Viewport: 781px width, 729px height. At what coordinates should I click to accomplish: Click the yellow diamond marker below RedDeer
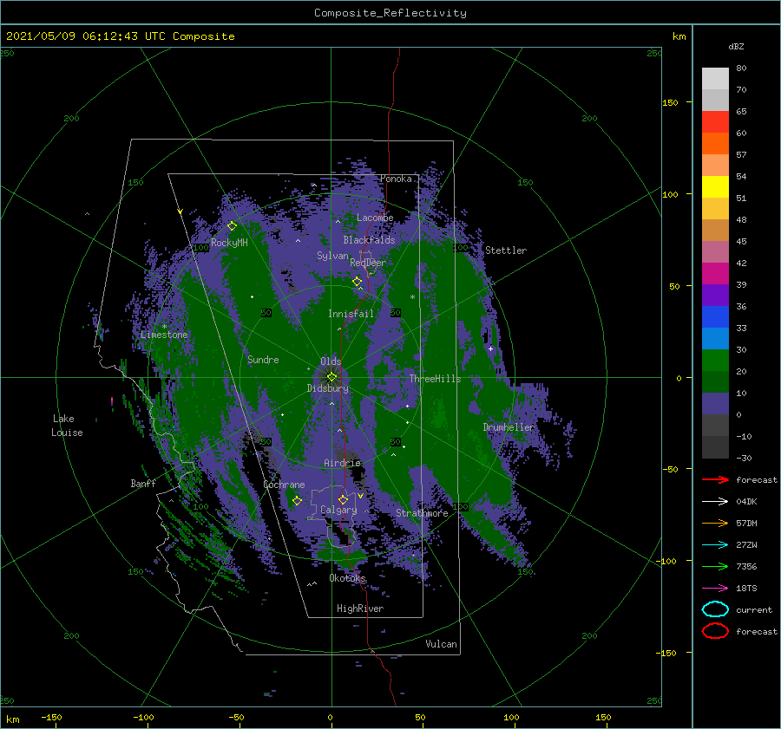tap(357, 282)
